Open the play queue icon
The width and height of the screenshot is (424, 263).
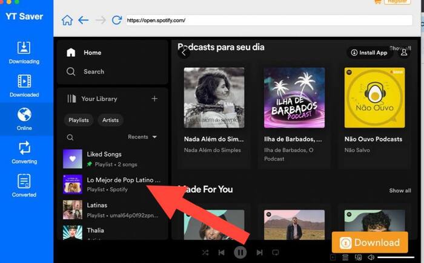point(345,258)
